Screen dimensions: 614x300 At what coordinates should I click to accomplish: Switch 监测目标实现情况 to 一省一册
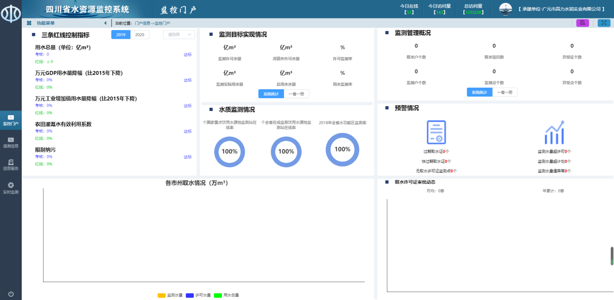pos(297,94)
